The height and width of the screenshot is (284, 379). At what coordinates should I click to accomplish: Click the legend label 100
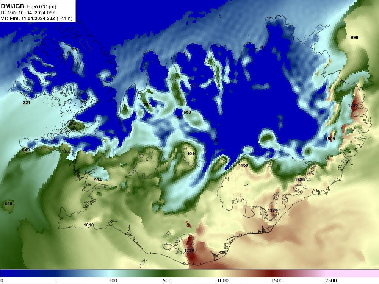tap(113, 281)
